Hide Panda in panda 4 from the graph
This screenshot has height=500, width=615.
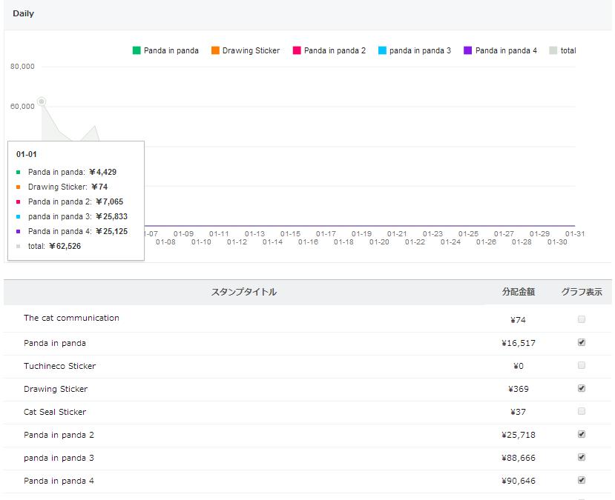pos(582,480)
